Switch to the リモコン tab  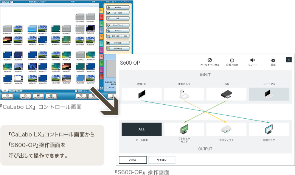pyautogui.click(x=162, y=160)
